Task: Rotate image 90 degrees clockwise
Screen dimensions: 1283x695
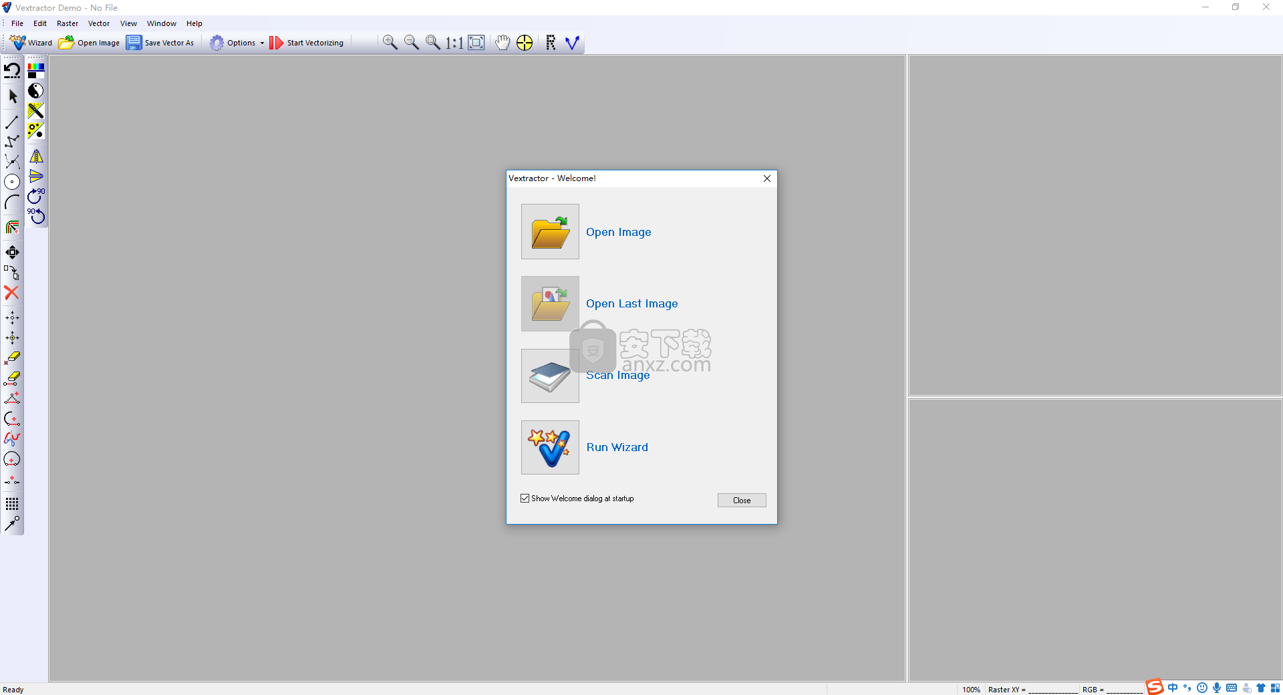Action: tap(36, 196)
